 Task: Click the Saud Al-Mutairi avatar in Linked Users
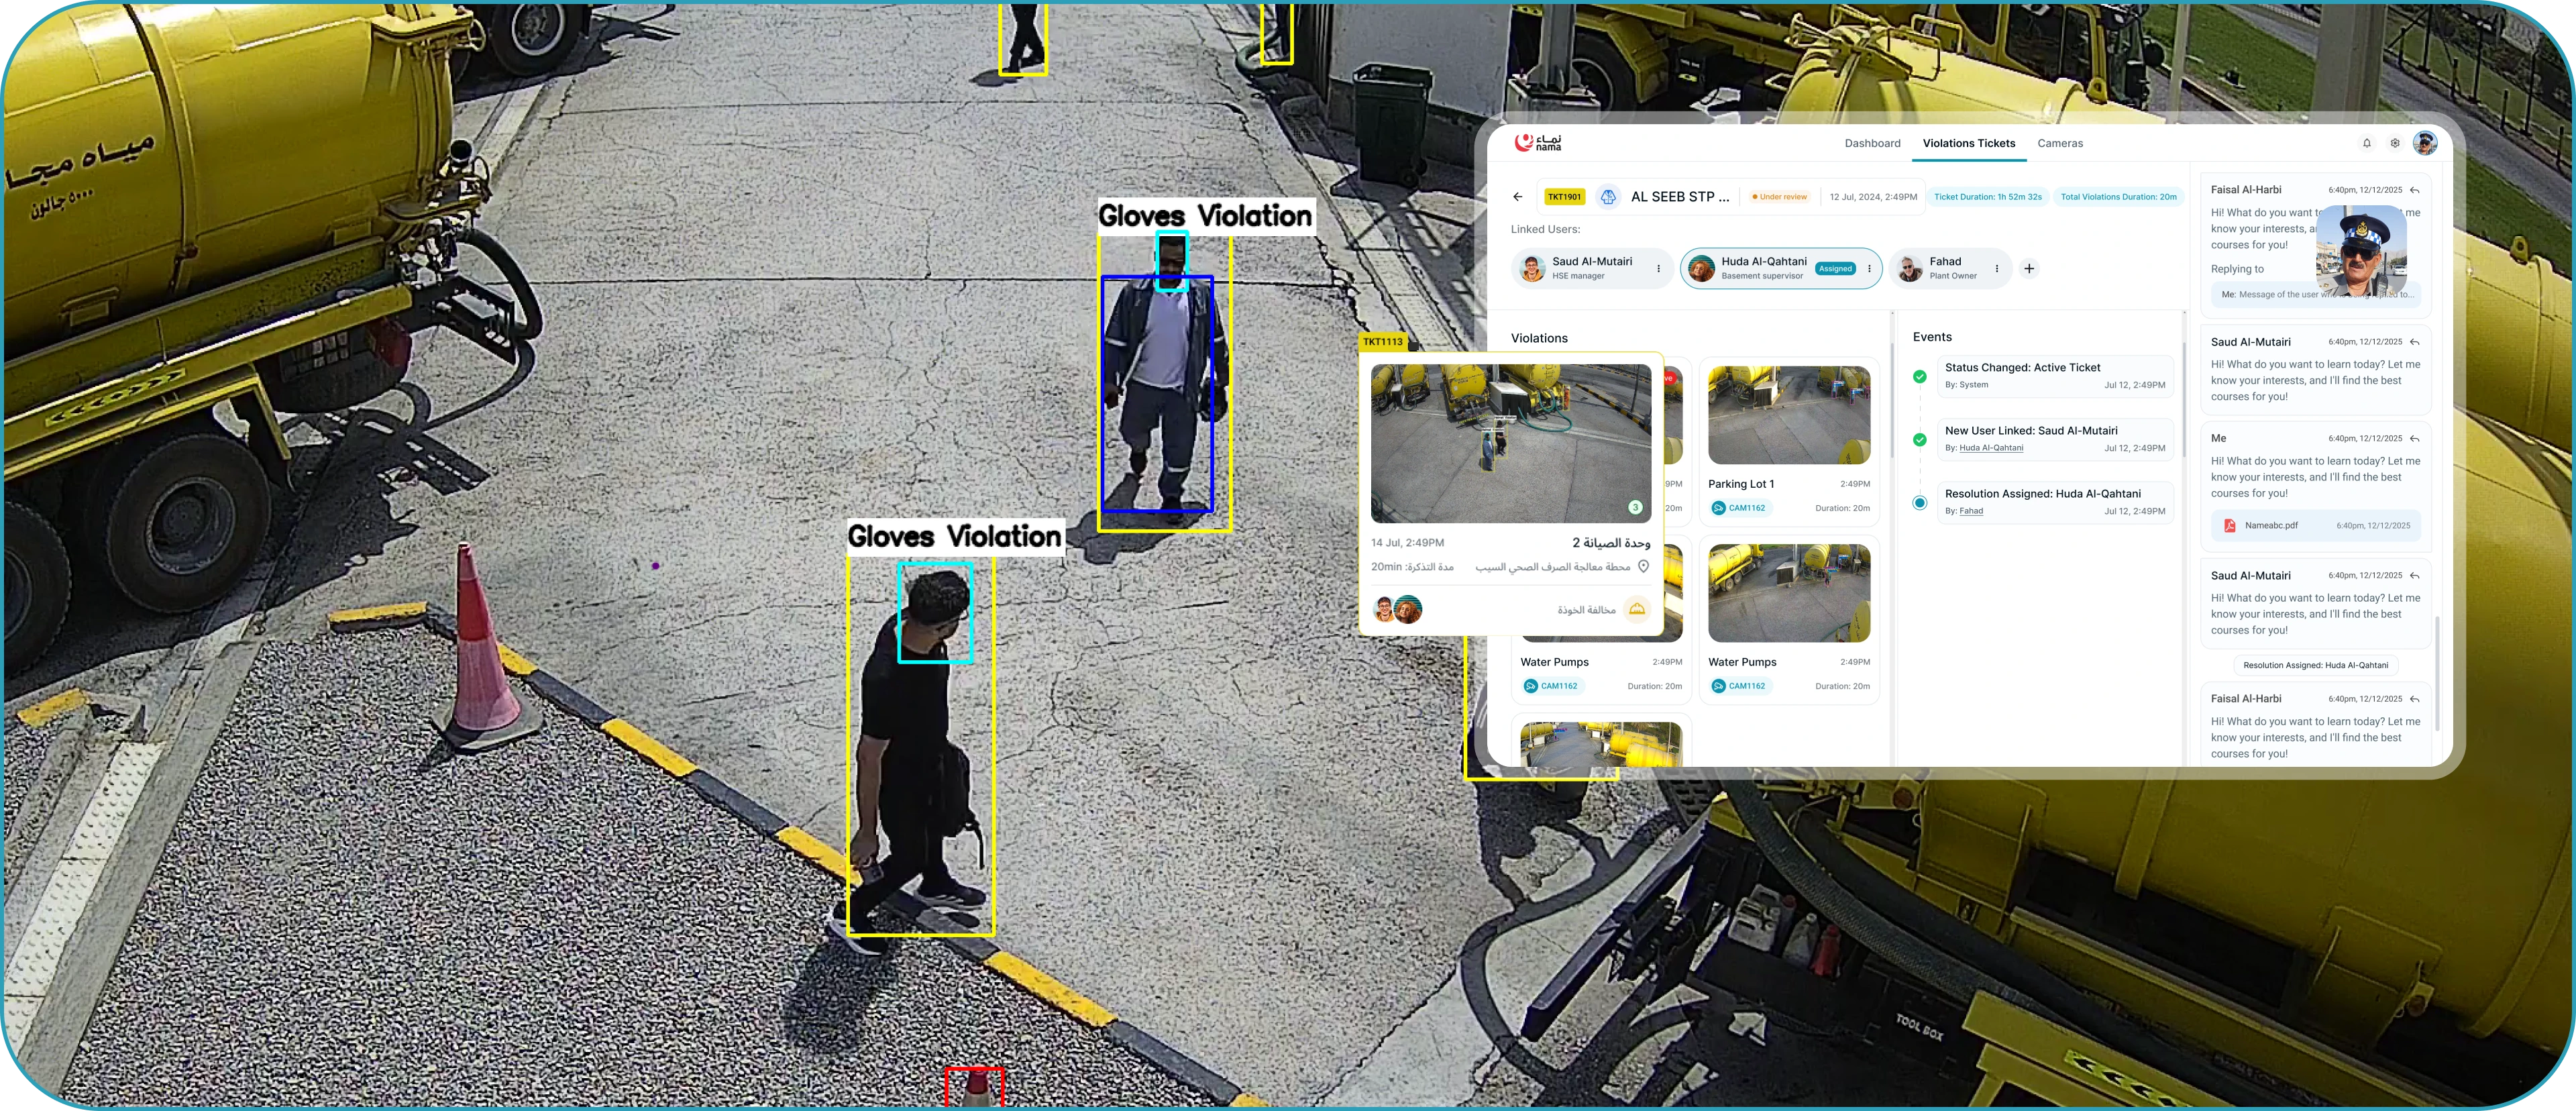(x=1532, y=268)
